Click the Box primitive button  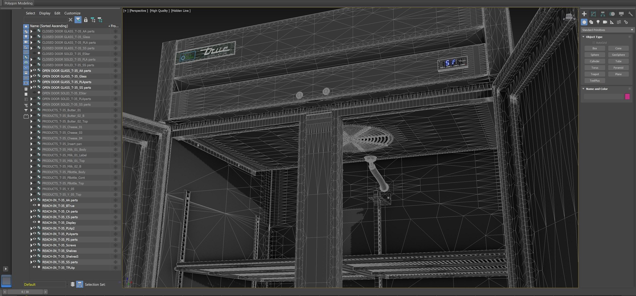[x=595, y=48]
